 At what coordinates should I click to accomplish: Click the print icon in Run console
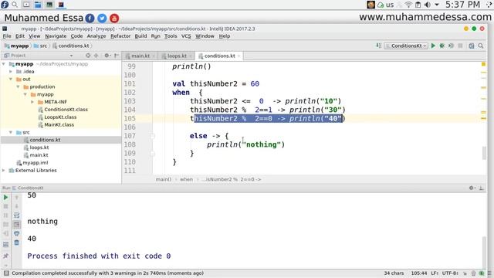click(x=17, y=233)
